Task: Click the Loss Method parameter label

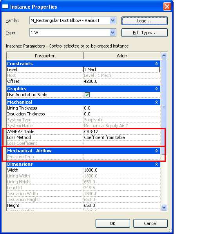Action: click(x=19, y=137)
